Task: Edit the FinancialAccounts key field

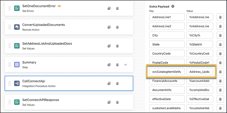Action: pyautogui.click(x=167, y=81)
